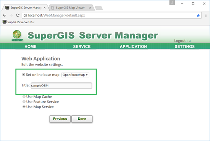This screenshot has width=210, height=141.
Task: Expand the OpenStreetMap base map dropdown
Action: [x=75, y=75]
